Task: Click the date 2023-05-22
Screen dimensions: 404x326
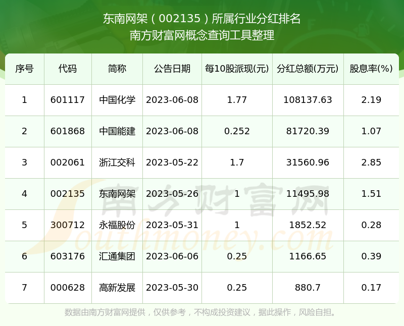Action: pos(172,162)
